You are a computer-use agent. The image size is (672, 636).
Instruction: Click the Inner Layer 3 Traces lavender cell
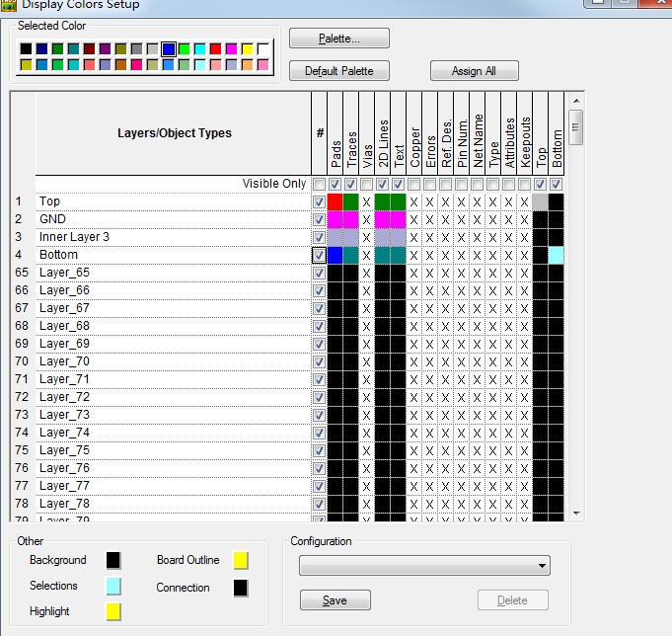click(350, 238)
